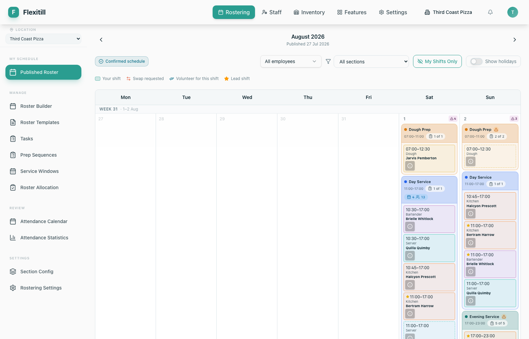Open info for Halcyon Prescott's Saturday kitchen shift
The width and height of the screenshot is (529, 339).
[x=410, y=285]
